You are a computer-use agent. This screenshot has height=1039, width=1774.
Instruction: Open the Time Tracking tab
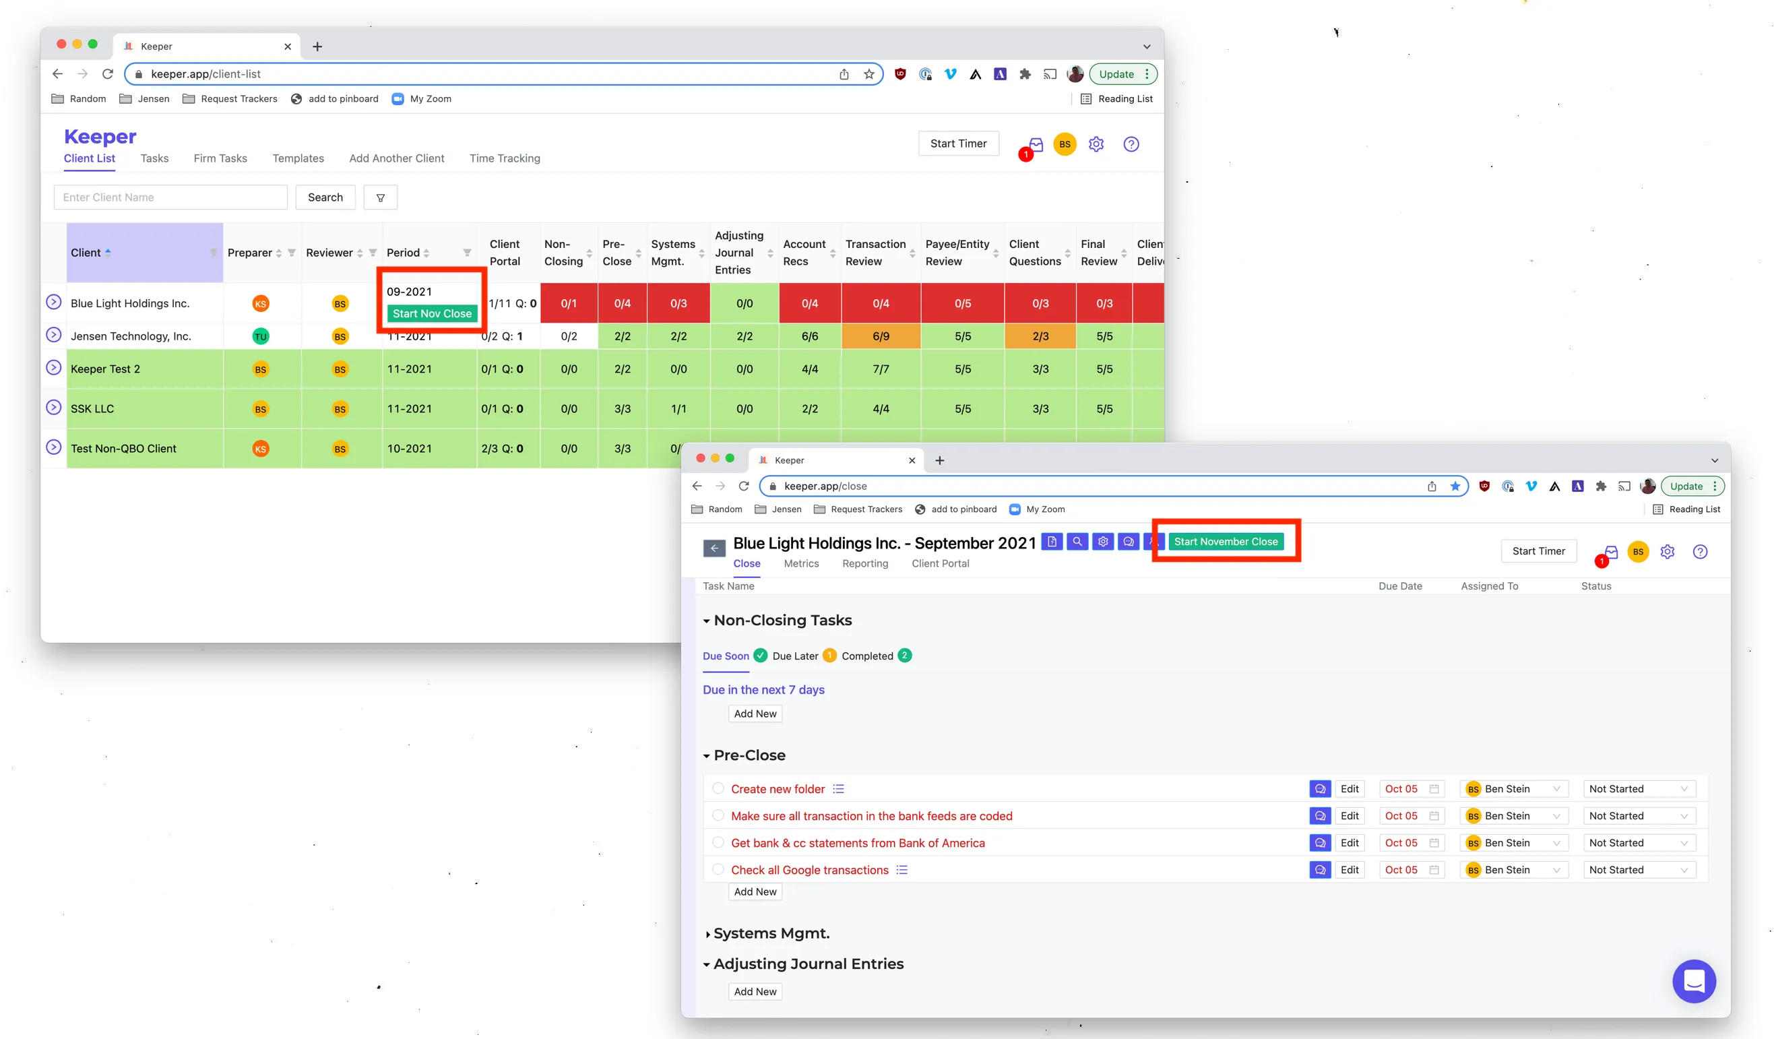pos(505,158)
